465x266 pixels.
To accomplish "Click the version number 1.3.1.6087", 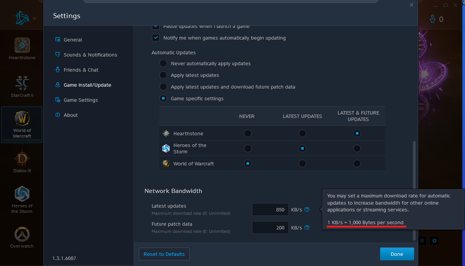I will pyautogui.click(x=64, y=258).
